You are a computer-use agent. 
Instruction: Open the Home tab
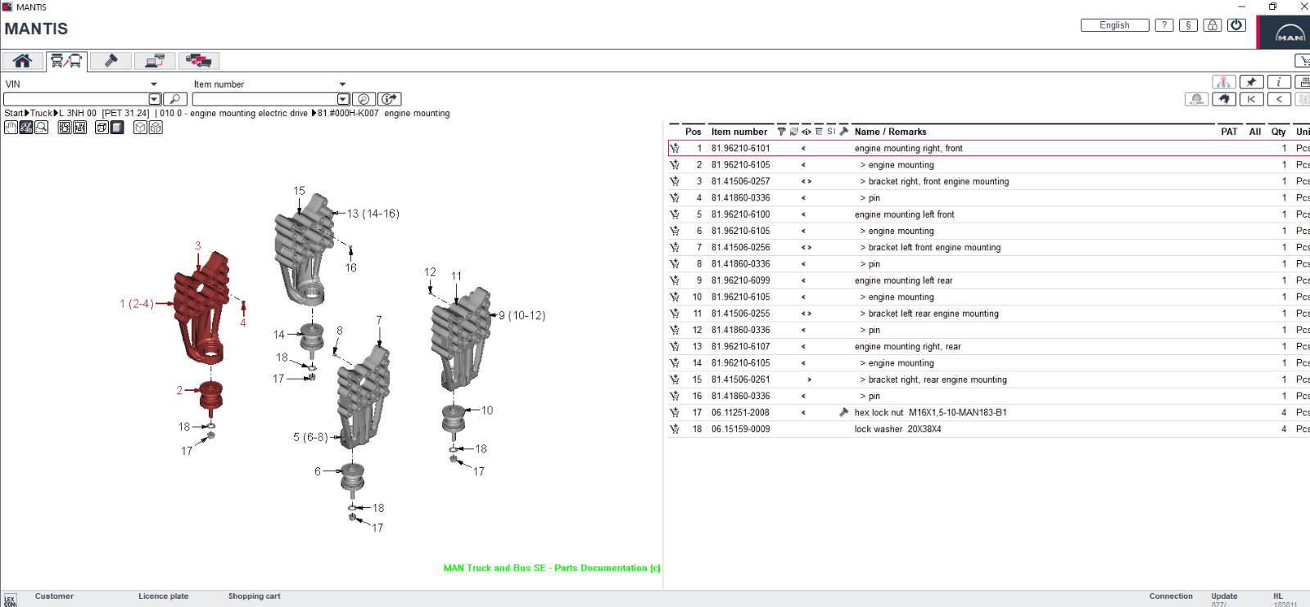tap(22, 61)
